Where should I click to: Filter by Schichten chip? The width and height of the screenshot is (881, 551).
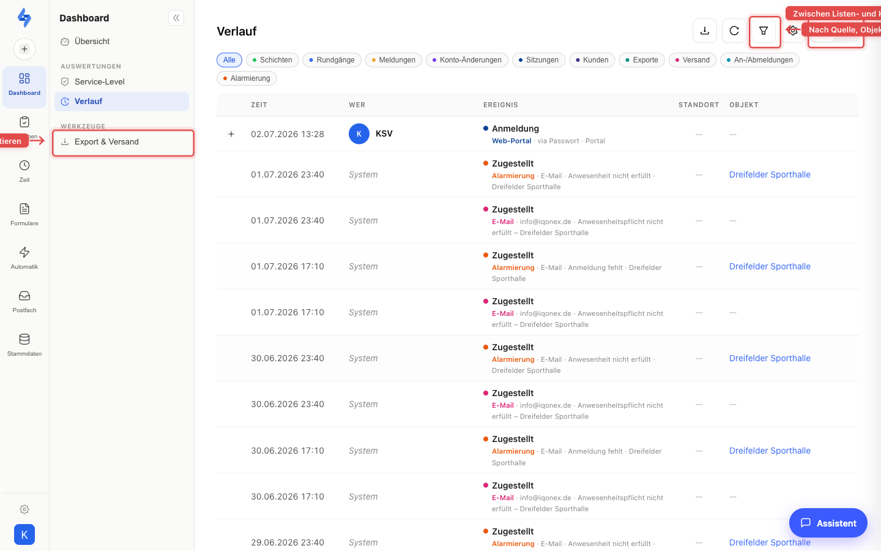272,60
